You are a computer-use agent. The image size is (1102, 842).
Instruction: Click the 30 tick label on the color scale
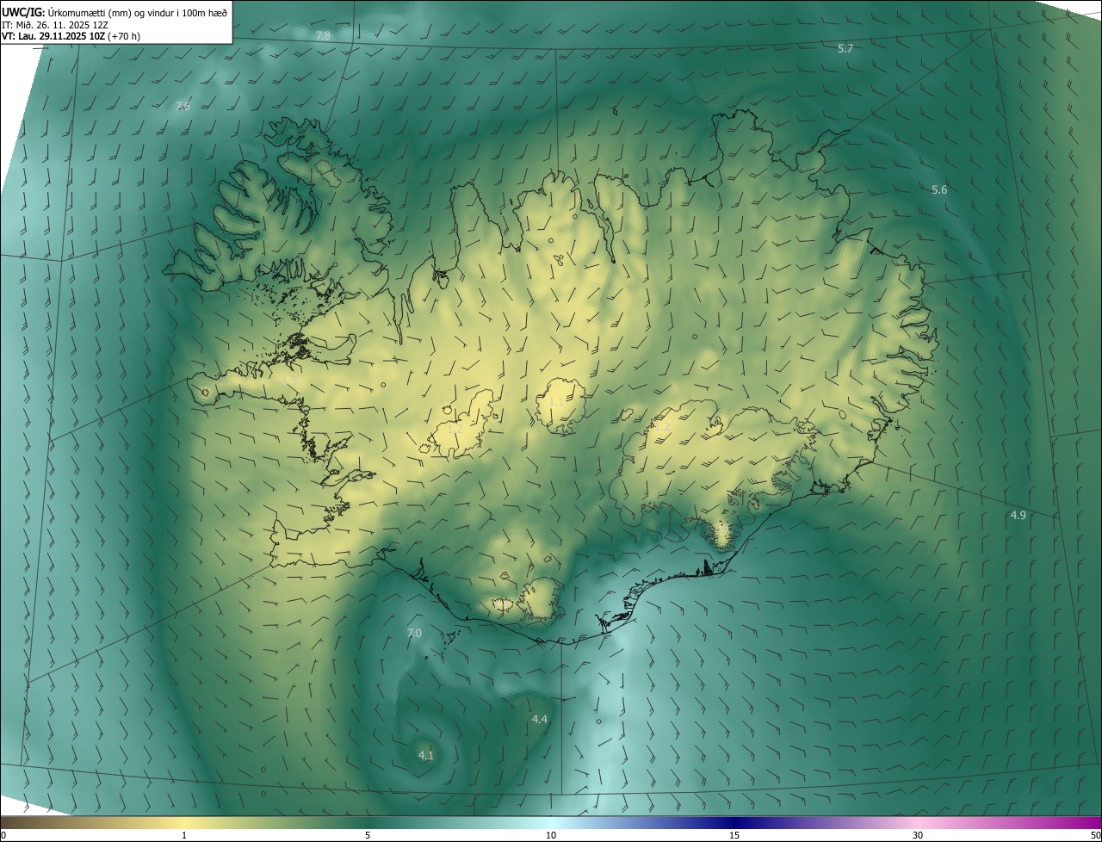click(918, 836)
